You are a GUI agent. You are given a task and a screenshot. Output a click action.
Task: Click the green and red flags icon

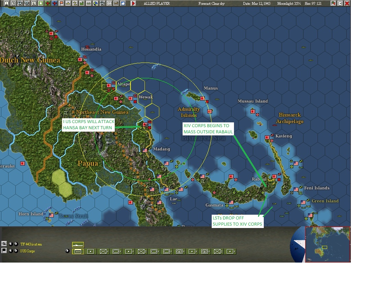[x=333, y=3]
